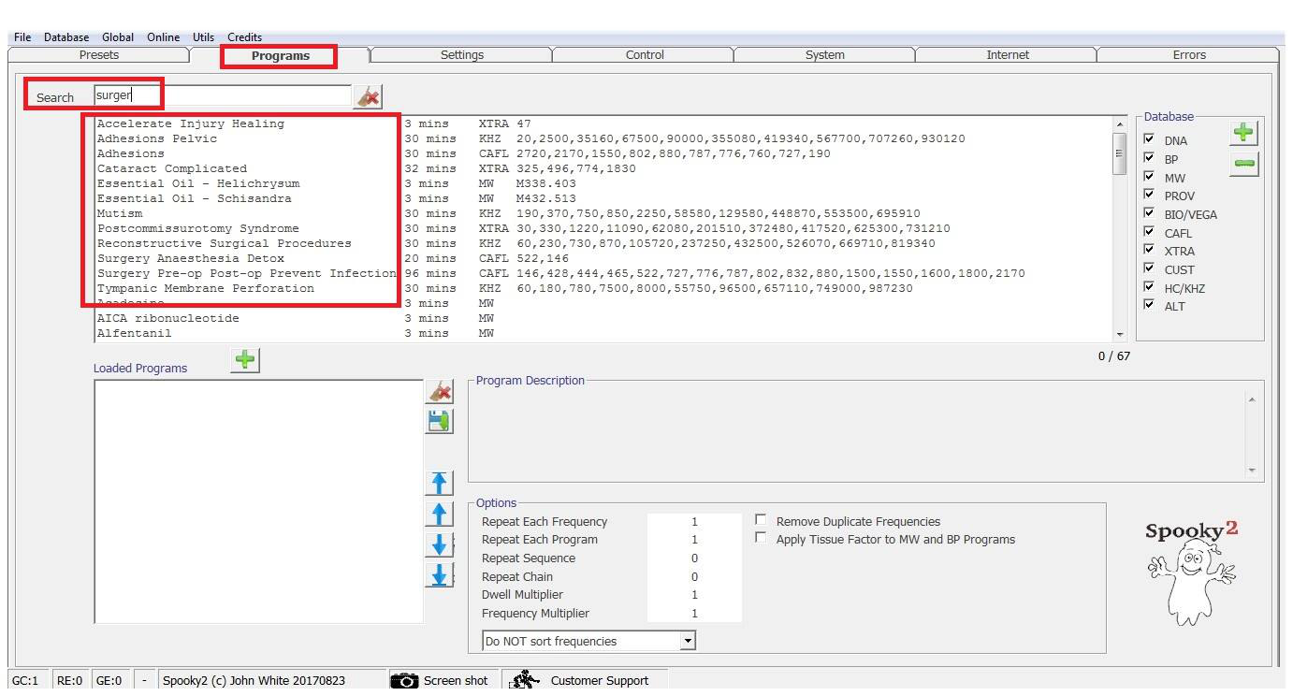1293x696 pixels.
Task: Toggle the PROV database checkbox
Action: pyautogui.click(x=1150, y=194)
